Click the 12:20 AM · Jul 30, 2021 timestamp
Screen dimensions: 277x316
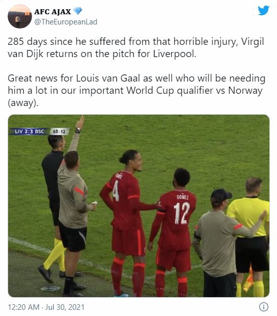coord(46,307)
